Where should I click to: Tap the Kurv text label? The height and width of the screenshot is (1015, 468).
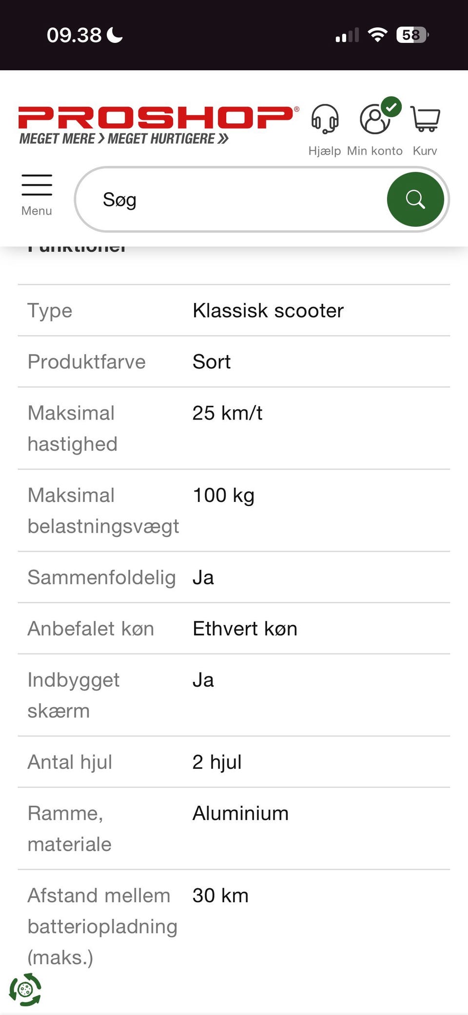tap(425, 151)
